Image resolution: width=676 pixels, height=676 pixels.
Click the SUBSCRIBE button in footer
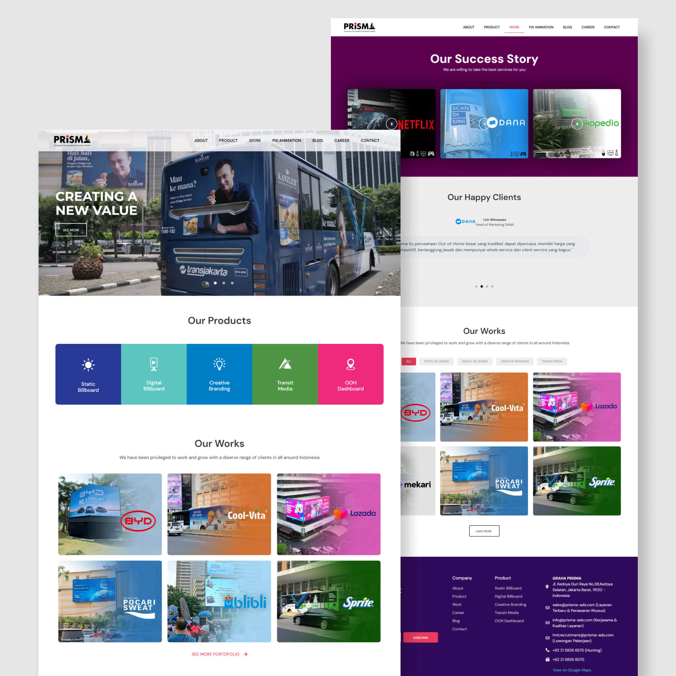420,637
